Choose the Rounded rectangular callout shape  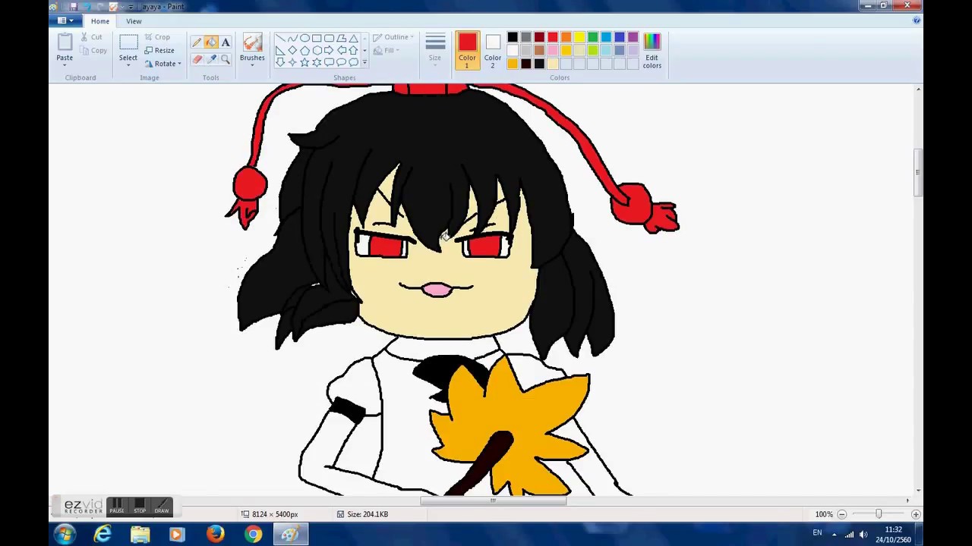pyautogui.click(x=329, y=62)
